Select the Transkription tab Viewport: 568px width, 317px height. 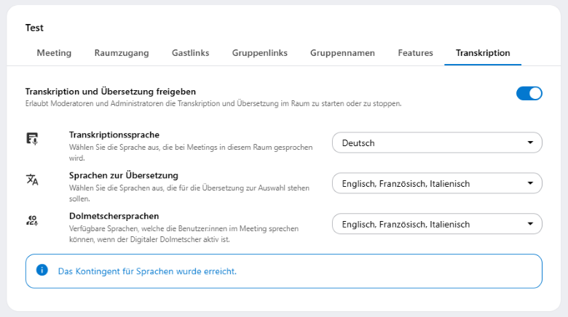pyautogui.click(x=483, y=53)
